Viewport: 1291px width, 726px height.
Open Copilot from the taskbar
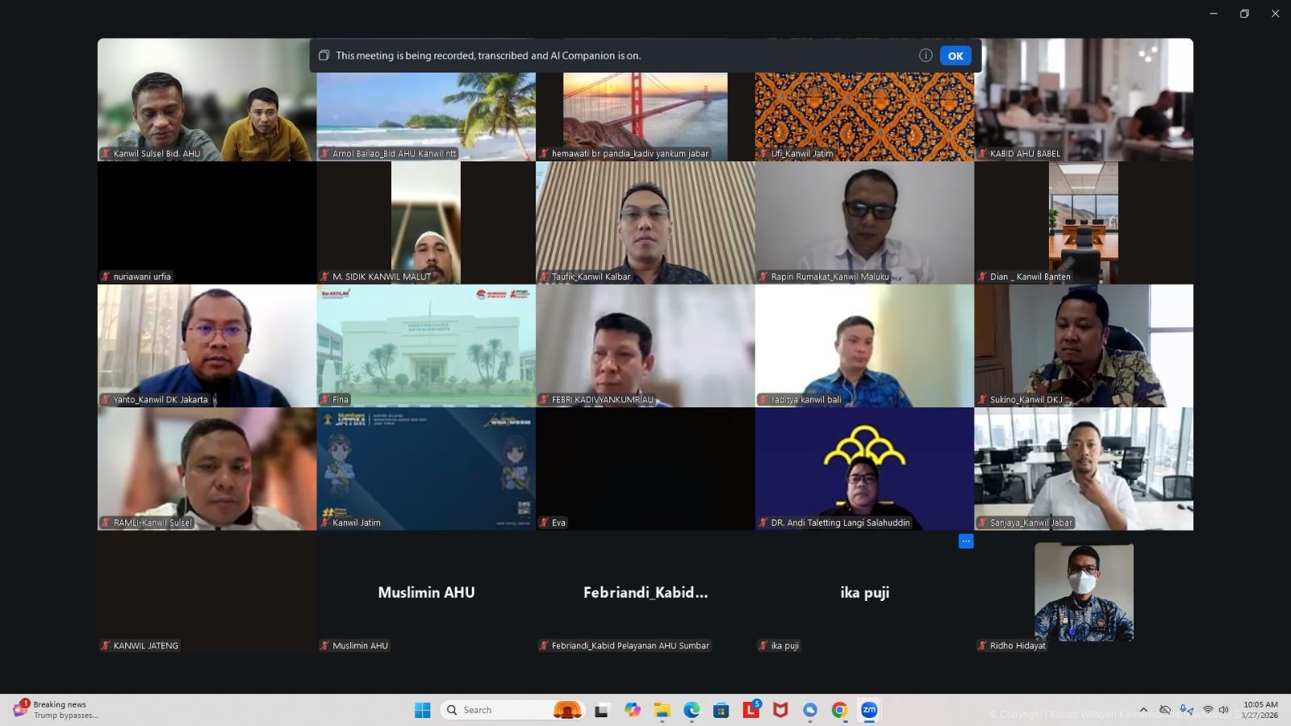(633, 710)
